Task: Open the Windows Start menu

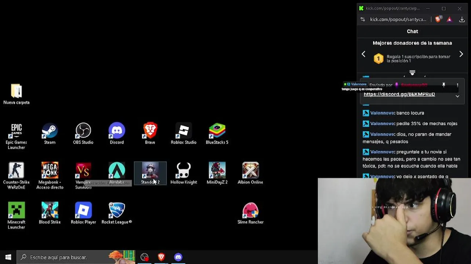Action: 8,257
